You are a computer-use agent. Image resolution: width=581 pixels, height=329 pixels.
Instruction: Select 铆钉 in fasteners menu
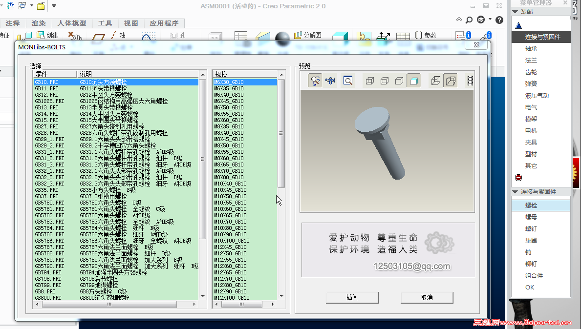click(531, 264)
